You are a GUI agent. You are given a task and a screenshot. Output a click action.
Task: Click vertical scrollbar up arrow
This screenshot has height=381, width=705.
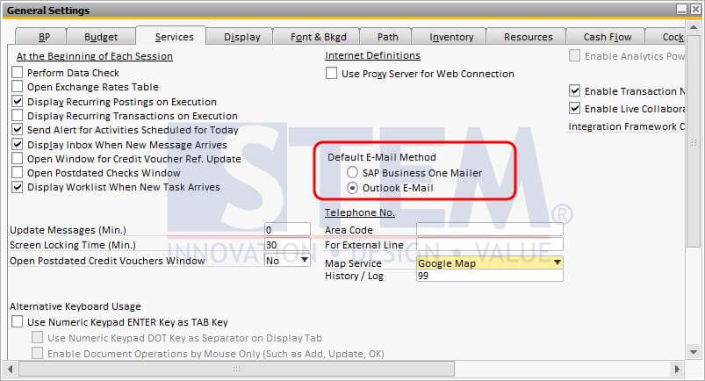point(694,28)
